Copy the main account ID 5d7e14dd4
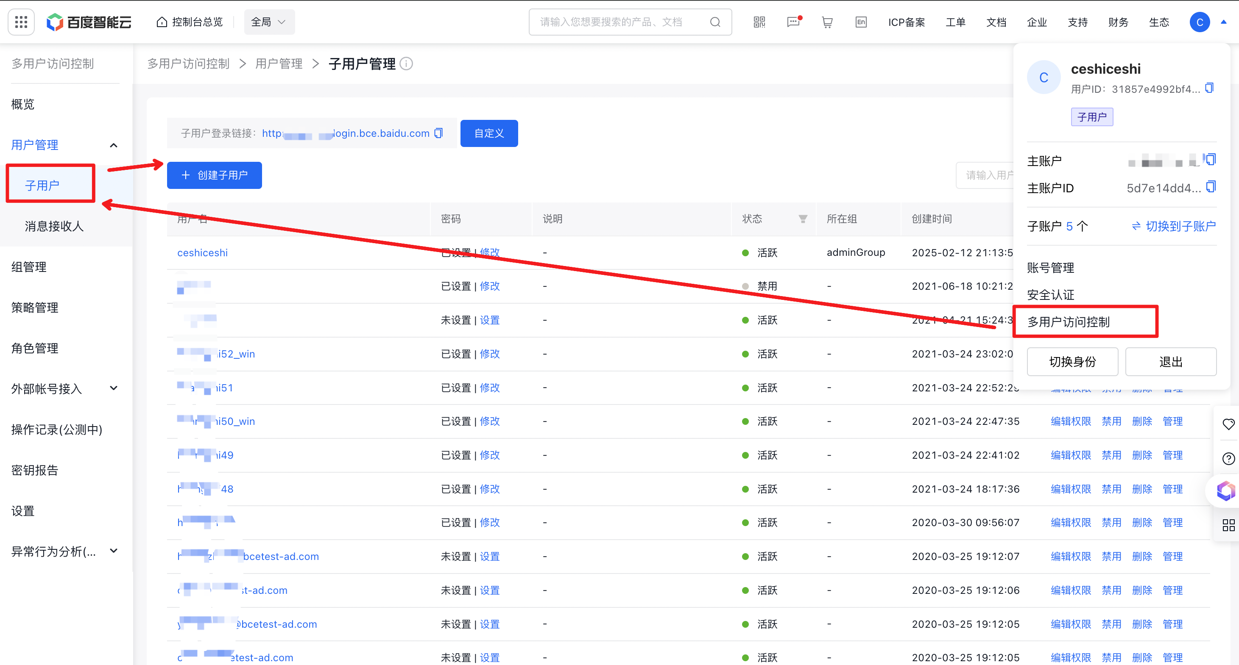 point(1211,186)
